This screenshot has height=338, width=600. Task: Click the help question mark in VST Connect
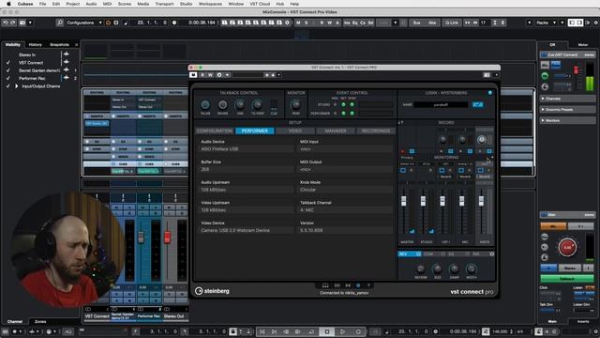(368, 285)
